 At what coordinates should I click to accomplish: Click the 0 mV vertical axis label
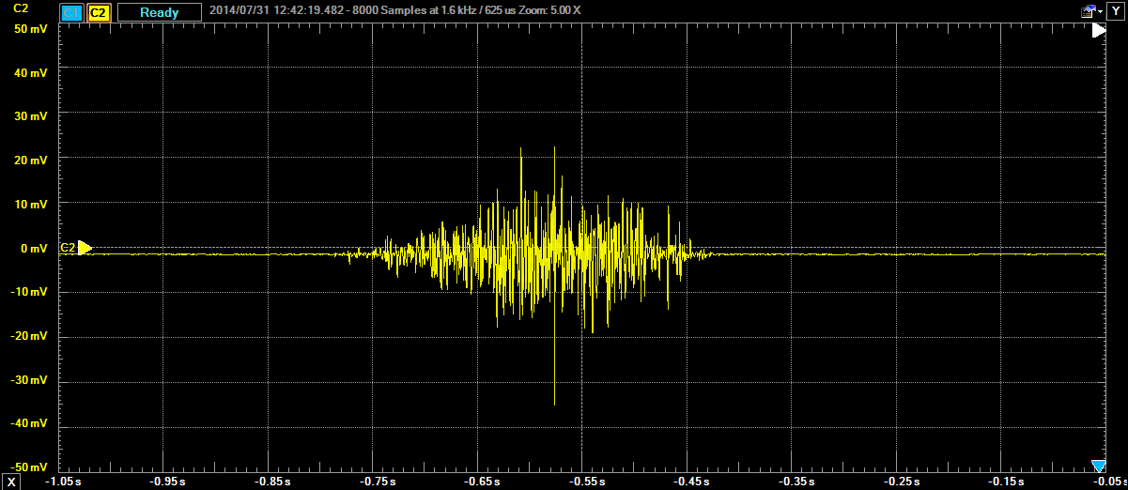(x=32, y=249)
